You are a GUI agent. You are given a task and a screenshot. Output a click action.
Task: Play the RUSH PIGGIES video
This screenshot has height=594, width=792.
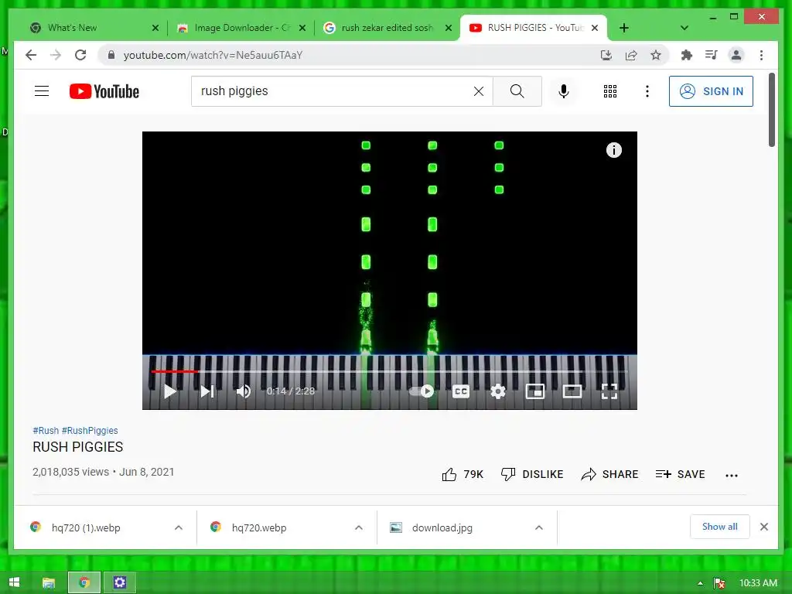pos(169,391)
